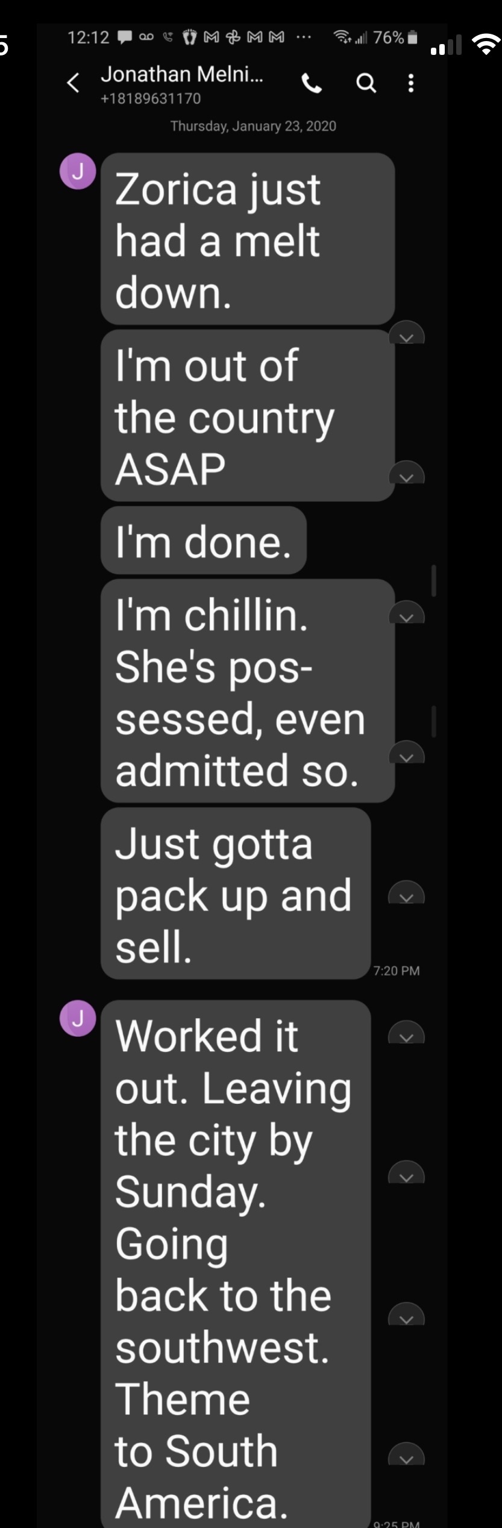The height and width of the screenshot is (1528, 502).
Task: Expand chevron next to I'm chillin
Action: [x=407, y=613]
